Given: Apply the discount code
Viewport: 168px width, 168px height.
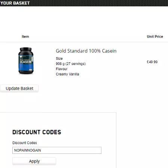Looking at the screenshot, I should (x=34, y=161).
